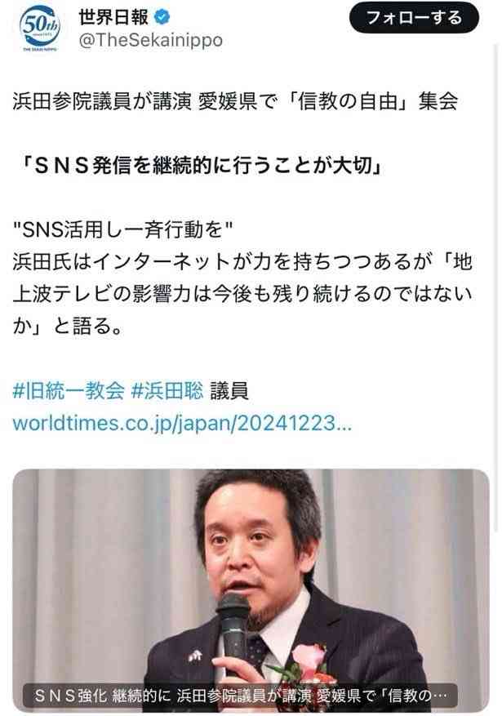Open the 世界日報 display name
Screen dimensions: 502x716
tap(113, 17)
